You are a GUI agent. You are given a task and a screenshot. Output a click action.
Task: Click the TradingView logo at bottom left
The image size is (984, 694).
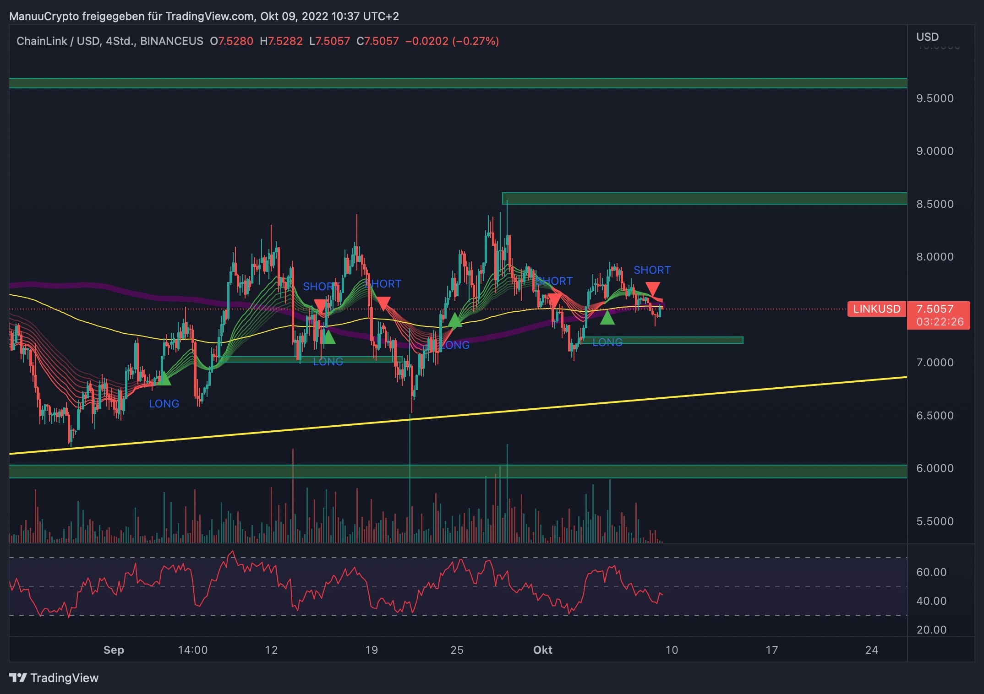click(54, 678)
